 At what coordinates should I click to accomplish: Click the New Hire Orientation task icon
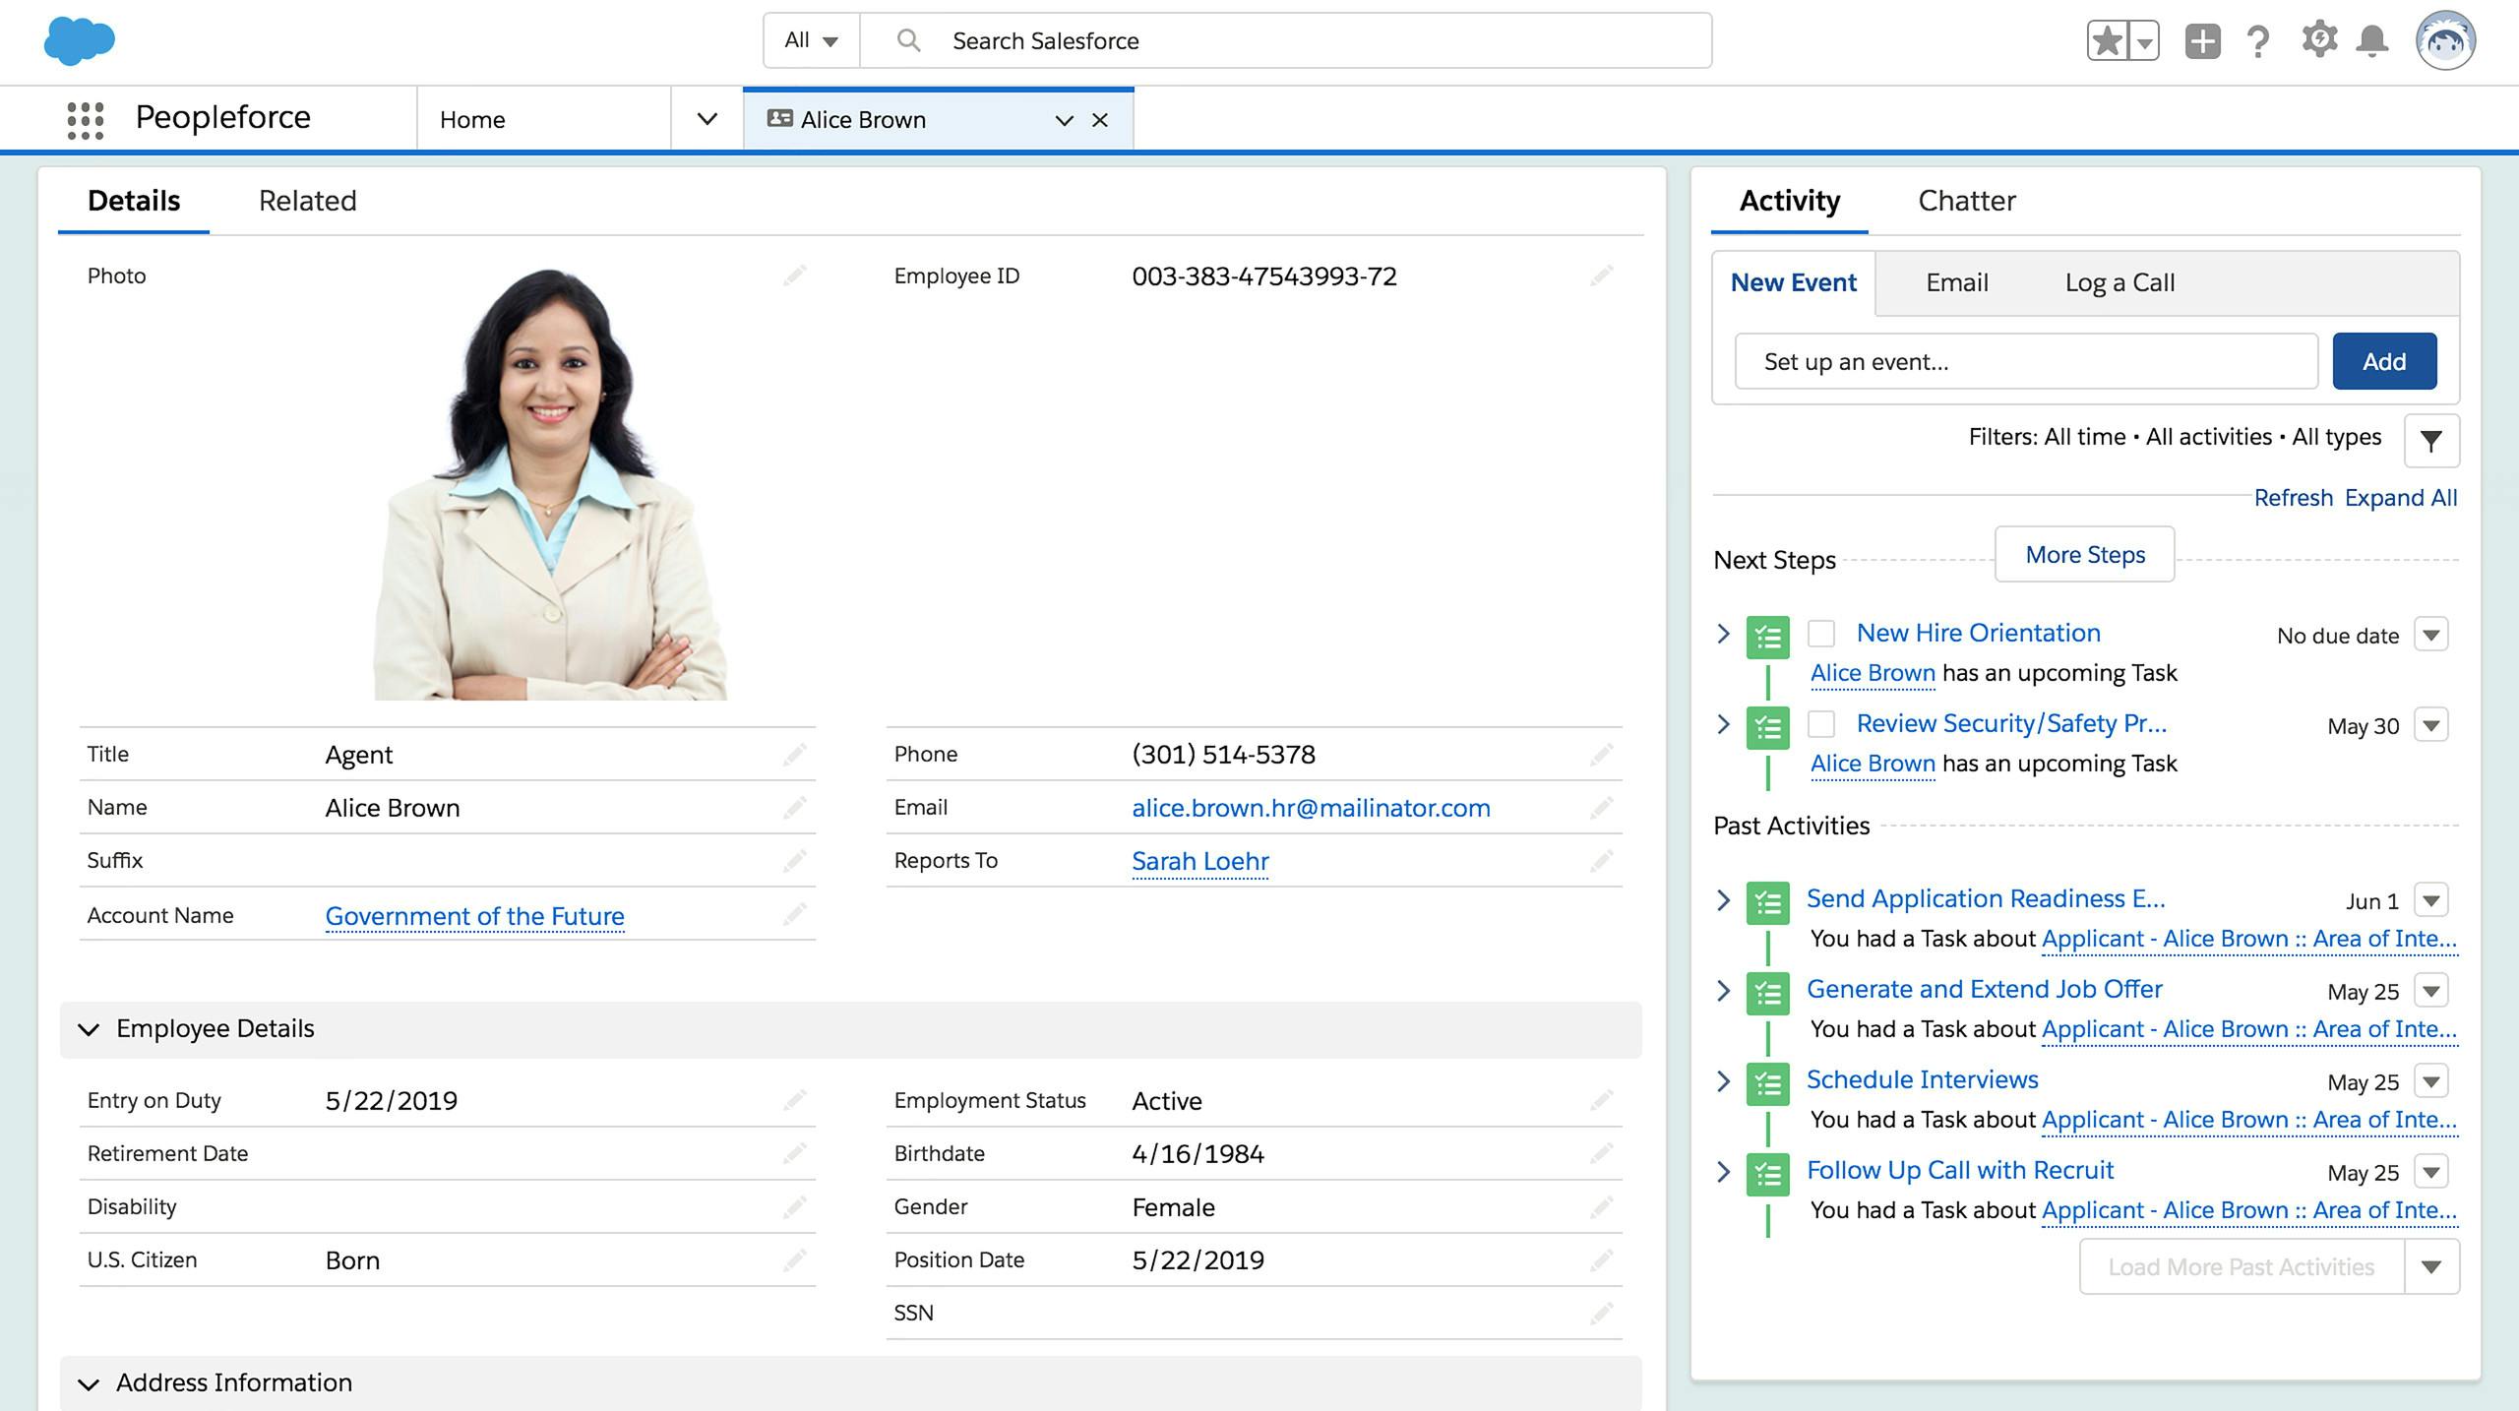(x=1767, y=637)
